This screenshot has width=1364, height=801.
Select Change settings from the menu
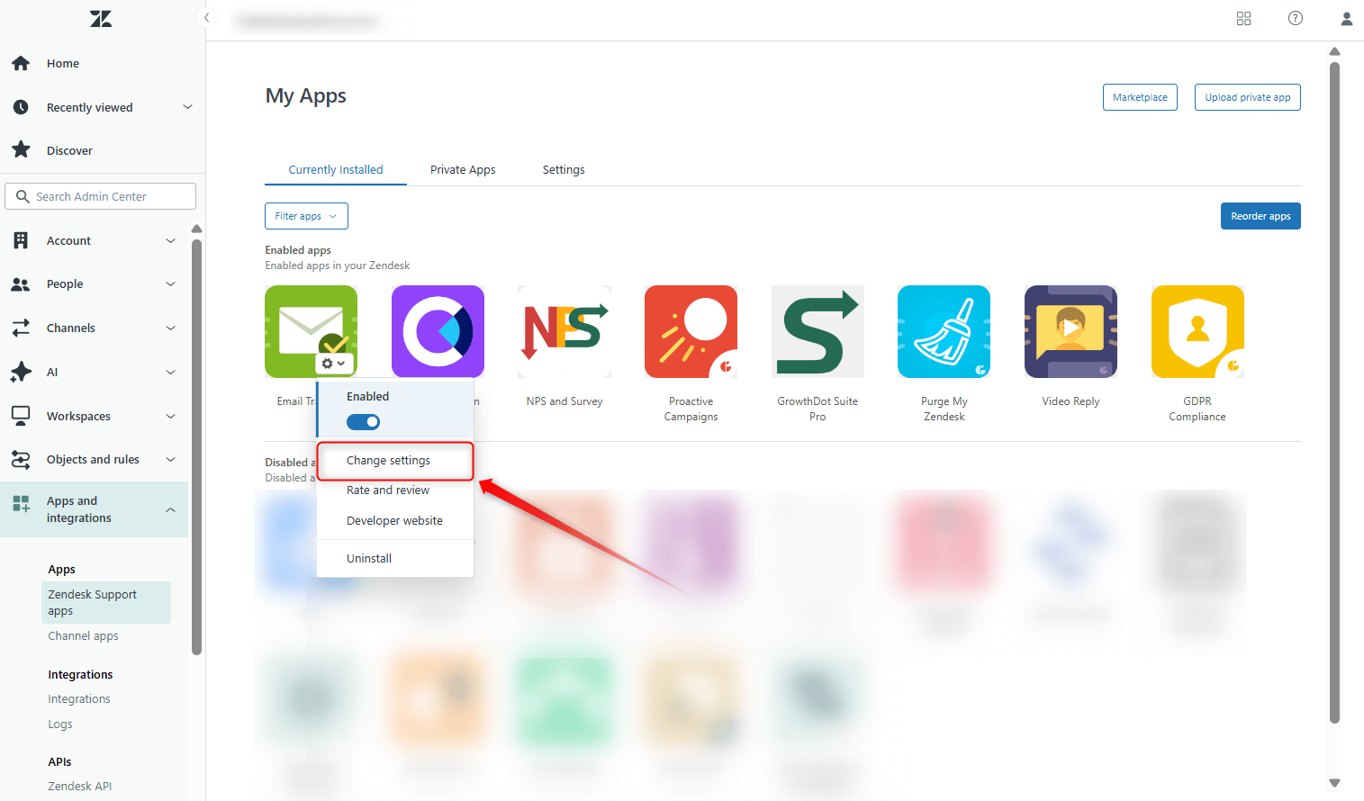(x=395, y=461)
